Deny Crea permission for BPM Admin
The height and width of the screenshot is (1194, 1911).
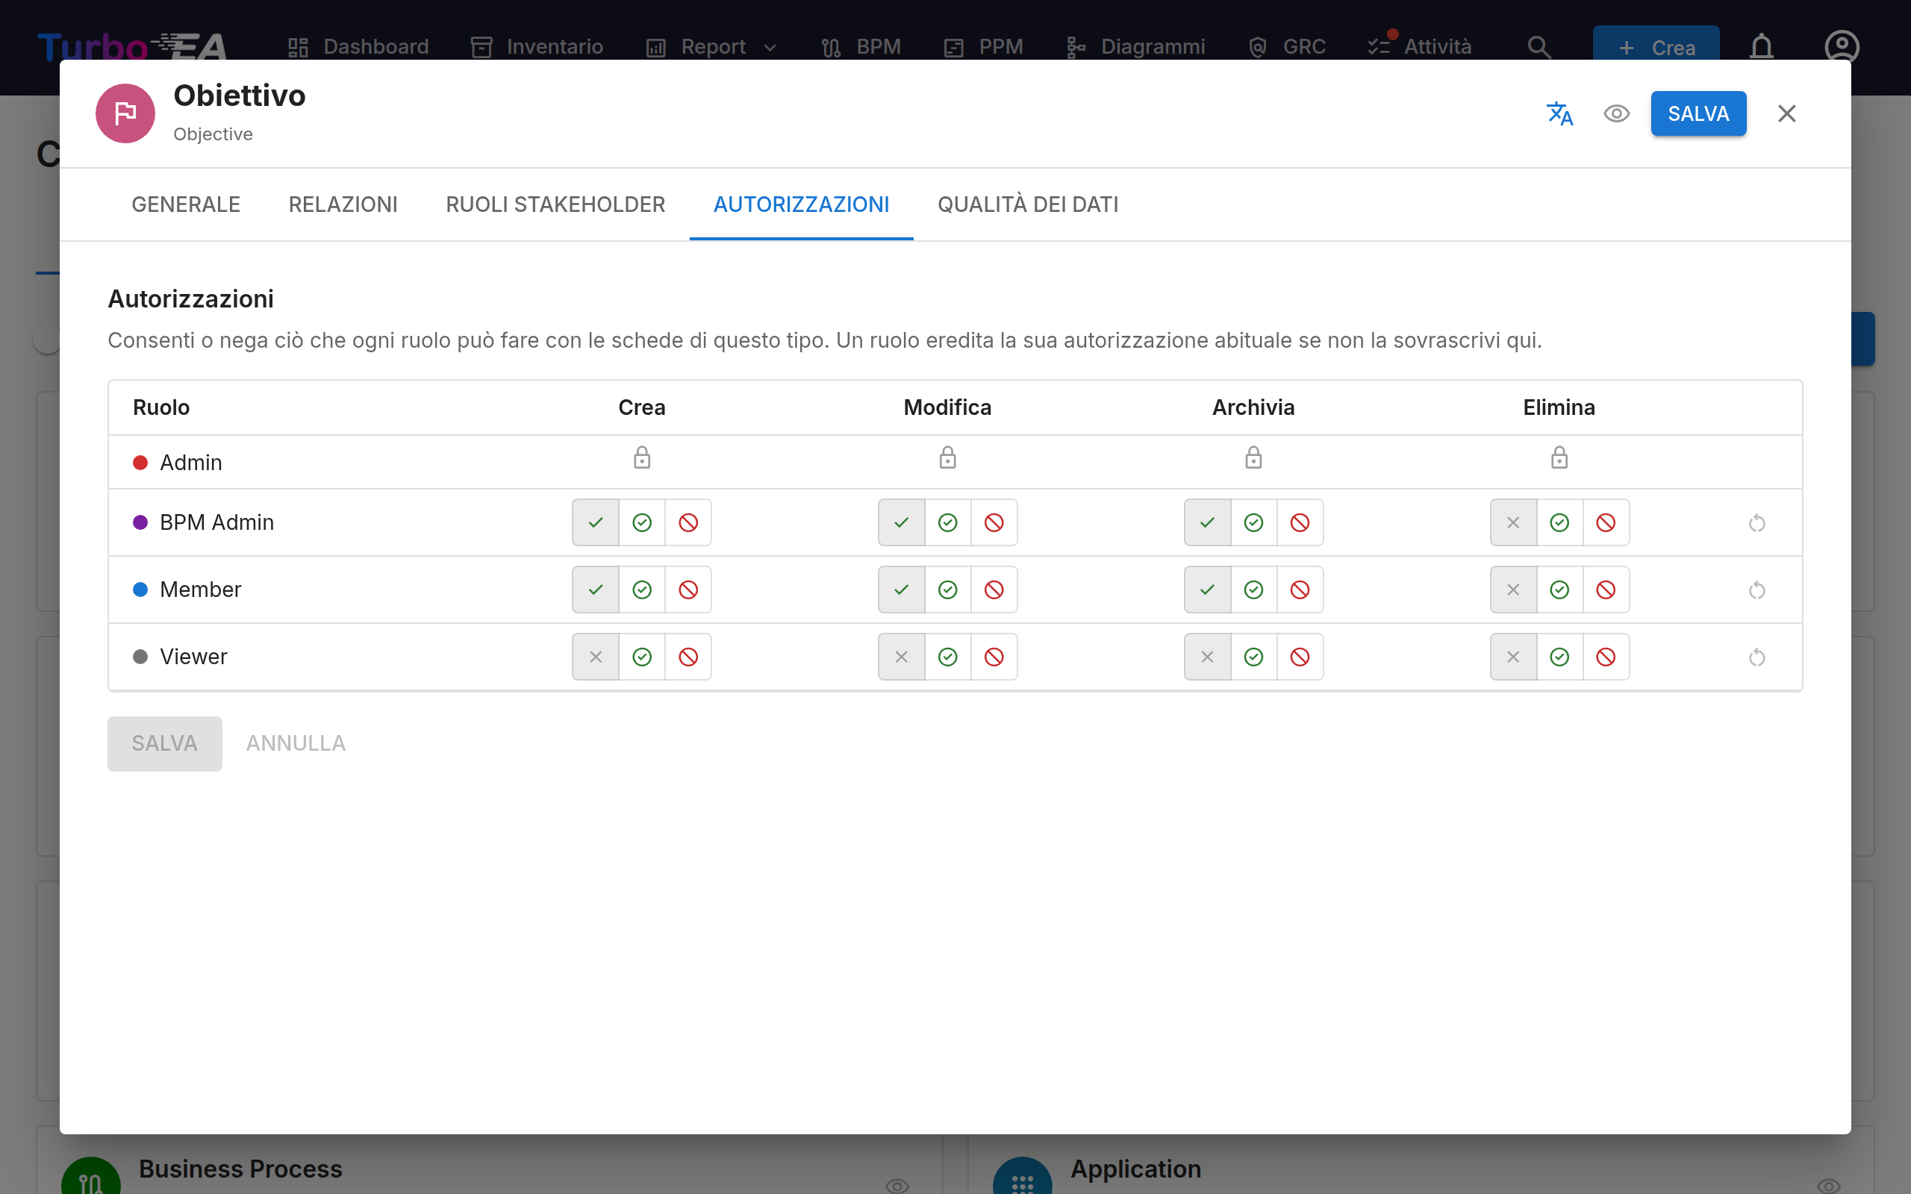coord(688,523)
